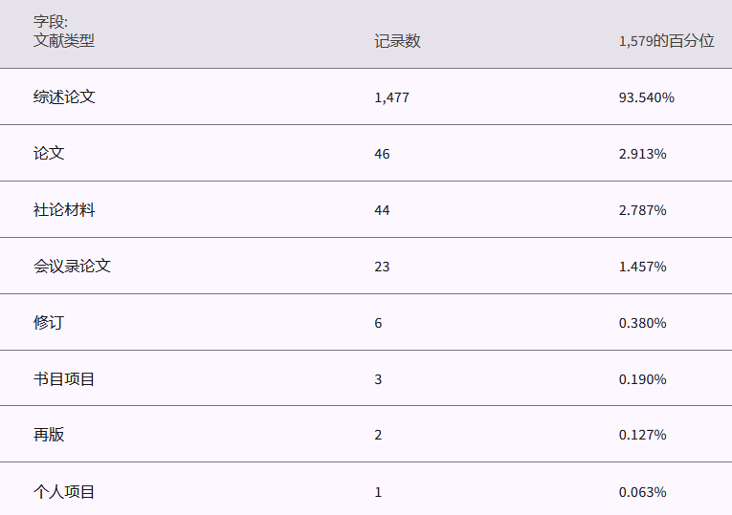The width and height of the screenshot is (732, 515).
Task: Click the 记录数 column header
Action: tap(397, 41)
